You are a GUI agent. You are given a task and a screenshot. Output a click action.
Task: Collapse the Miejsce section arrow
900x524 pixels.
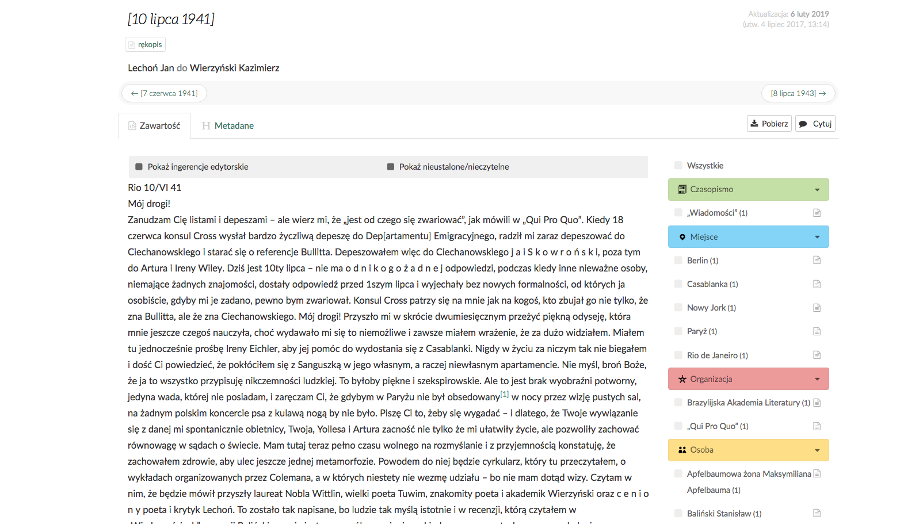click(x=817, y=237)
